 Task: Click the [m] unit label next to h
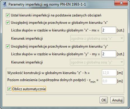[120, 73]
